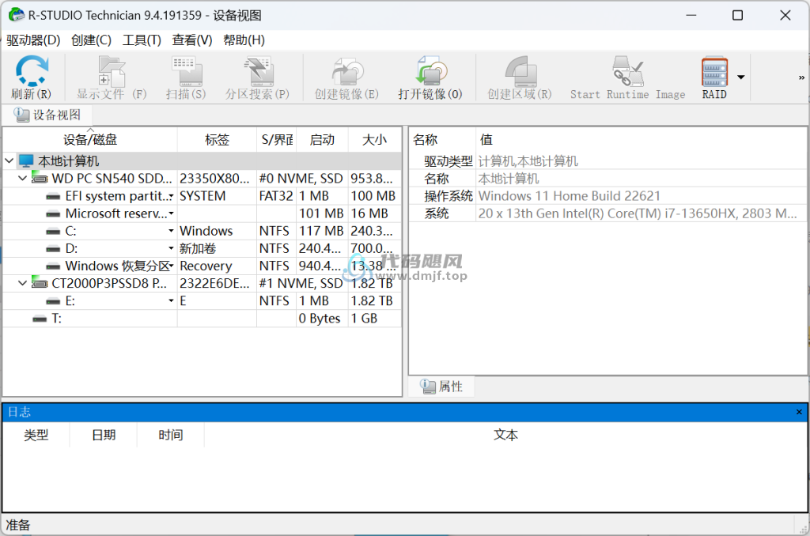Click the Scan (扫描) toolbar icon

[x=186, y=71]
